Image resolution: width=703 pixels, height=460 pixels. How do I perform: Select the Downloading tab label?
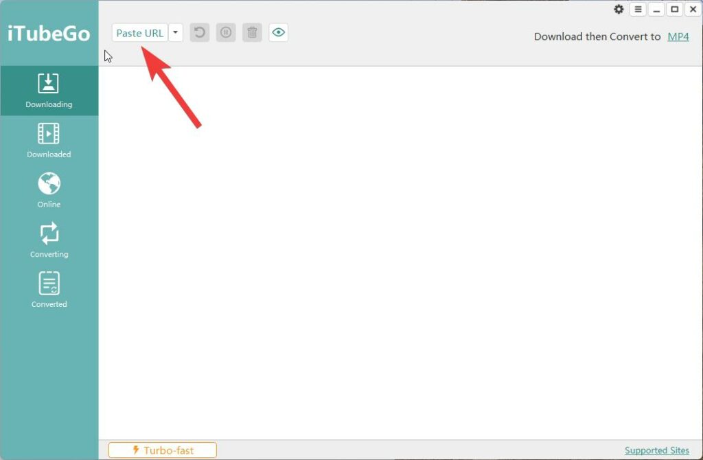click(x=49, y=104)
